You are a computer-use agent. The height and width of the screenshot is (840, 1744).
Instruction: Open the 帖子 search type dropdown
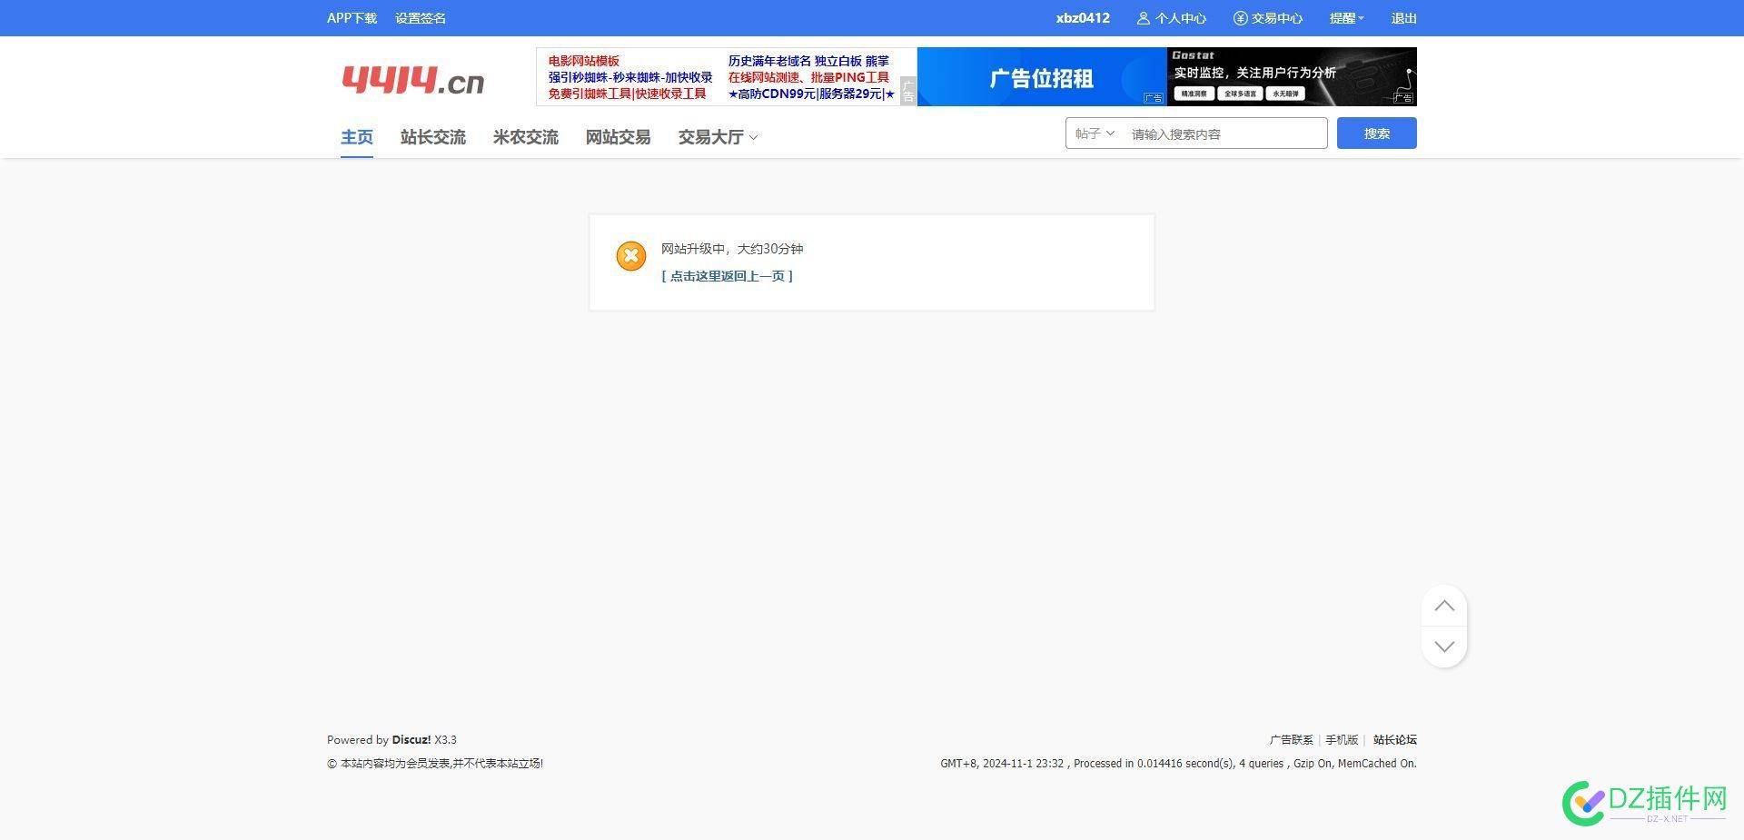1095,133
